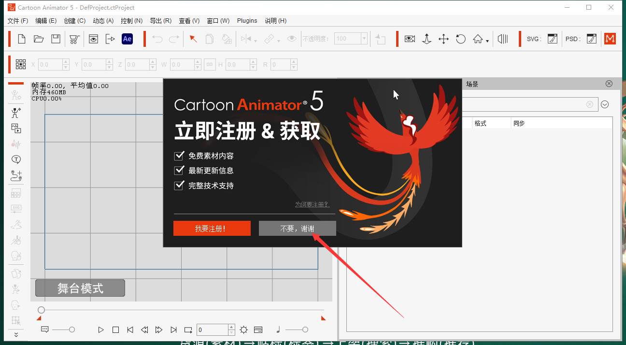Open the 为何要注册? link
This screenshot has width=626, height=345.
click(x=312, y=204)
